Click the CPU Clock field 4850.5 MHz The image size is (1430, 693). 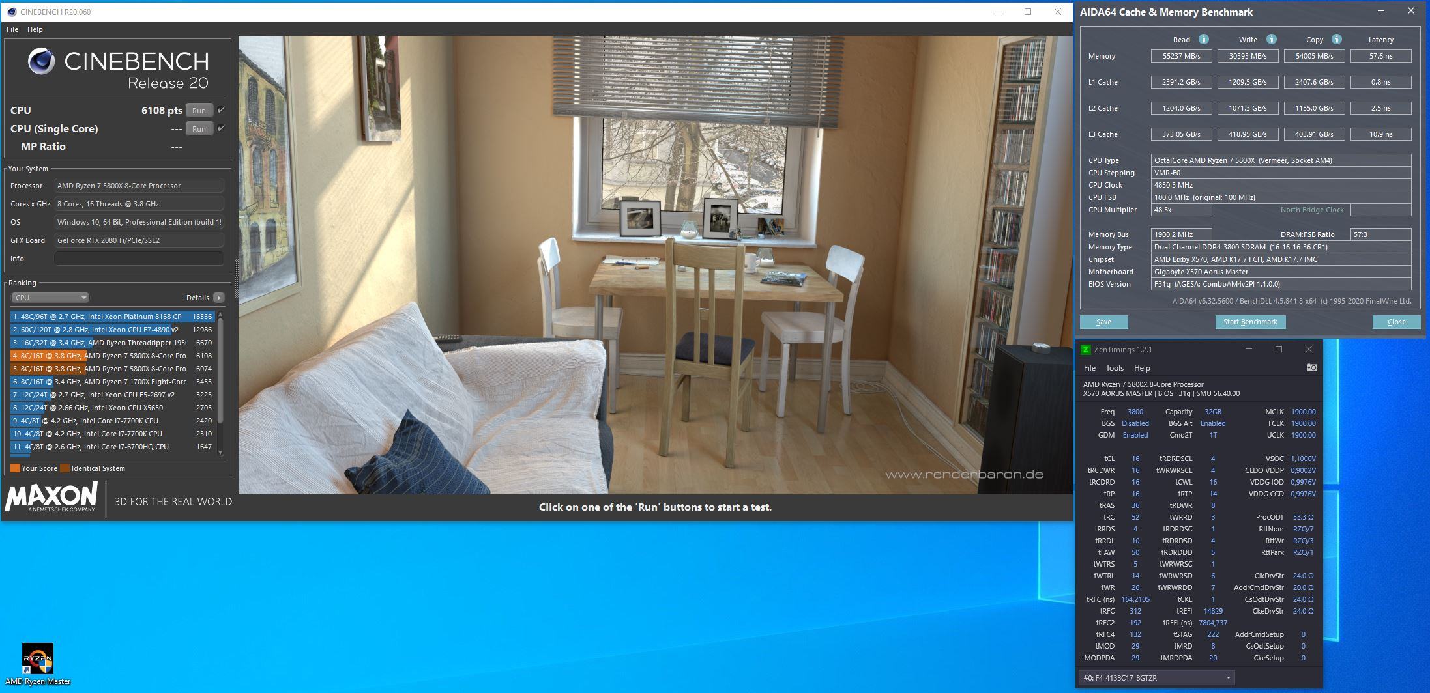(x=1281, y=185)
